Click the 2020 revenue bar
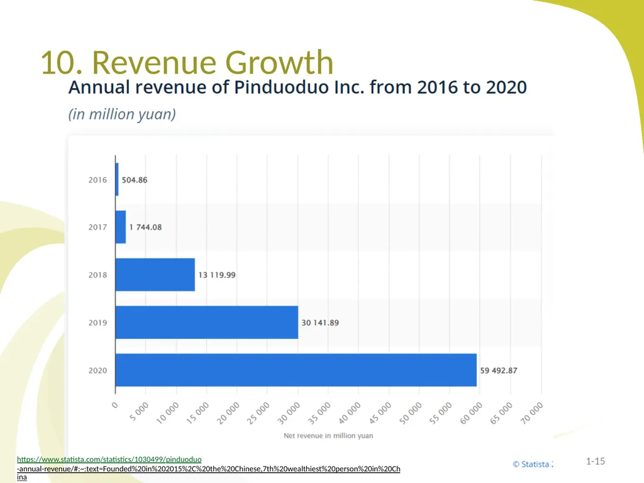644x483 pixels. pyautogui.click(x=296, y=370)
